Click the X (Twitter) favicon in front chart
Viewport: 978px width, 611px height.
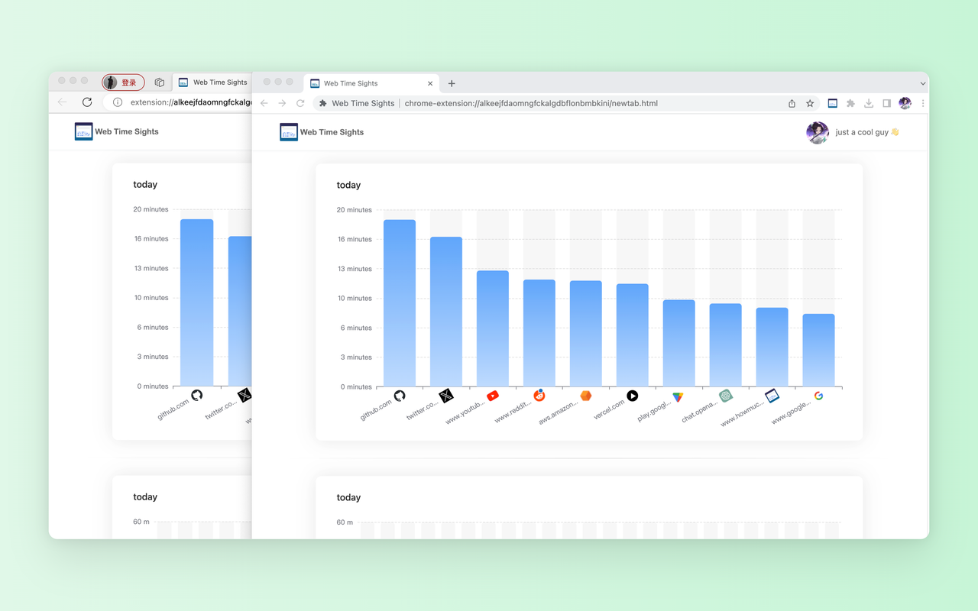pyautogui.click(x=446, y=396)
